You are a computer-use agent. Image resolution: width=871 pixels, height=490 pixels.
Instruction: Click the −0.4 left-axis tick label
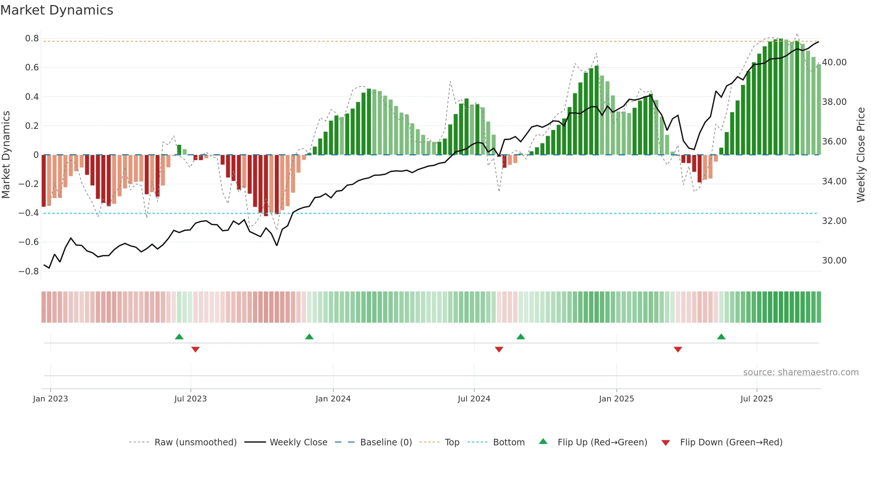point(29,213)
